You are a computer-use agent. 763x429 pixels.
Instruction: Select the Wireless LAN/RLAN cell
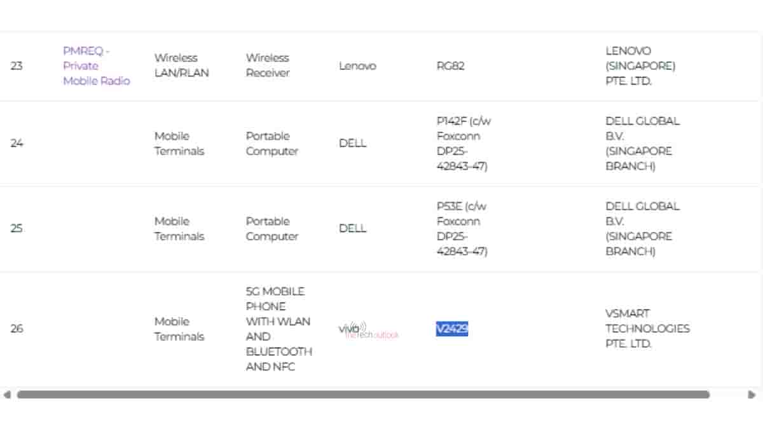[181, 65]
